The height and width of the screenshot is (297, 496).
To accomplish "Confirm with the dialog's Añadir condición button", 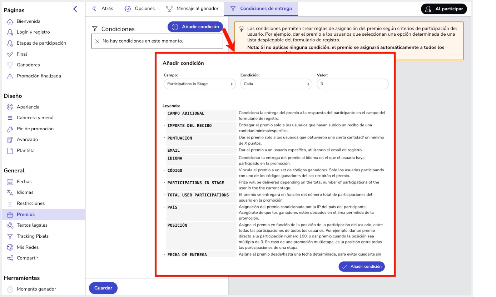I will click(362, 267).
